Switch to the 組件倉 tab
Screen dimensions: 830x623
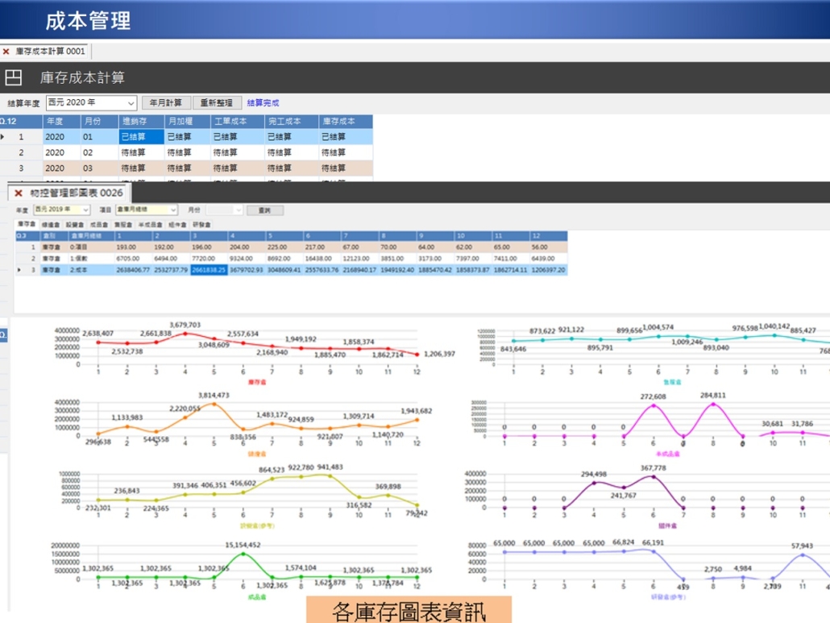click(x=177, y=224)
